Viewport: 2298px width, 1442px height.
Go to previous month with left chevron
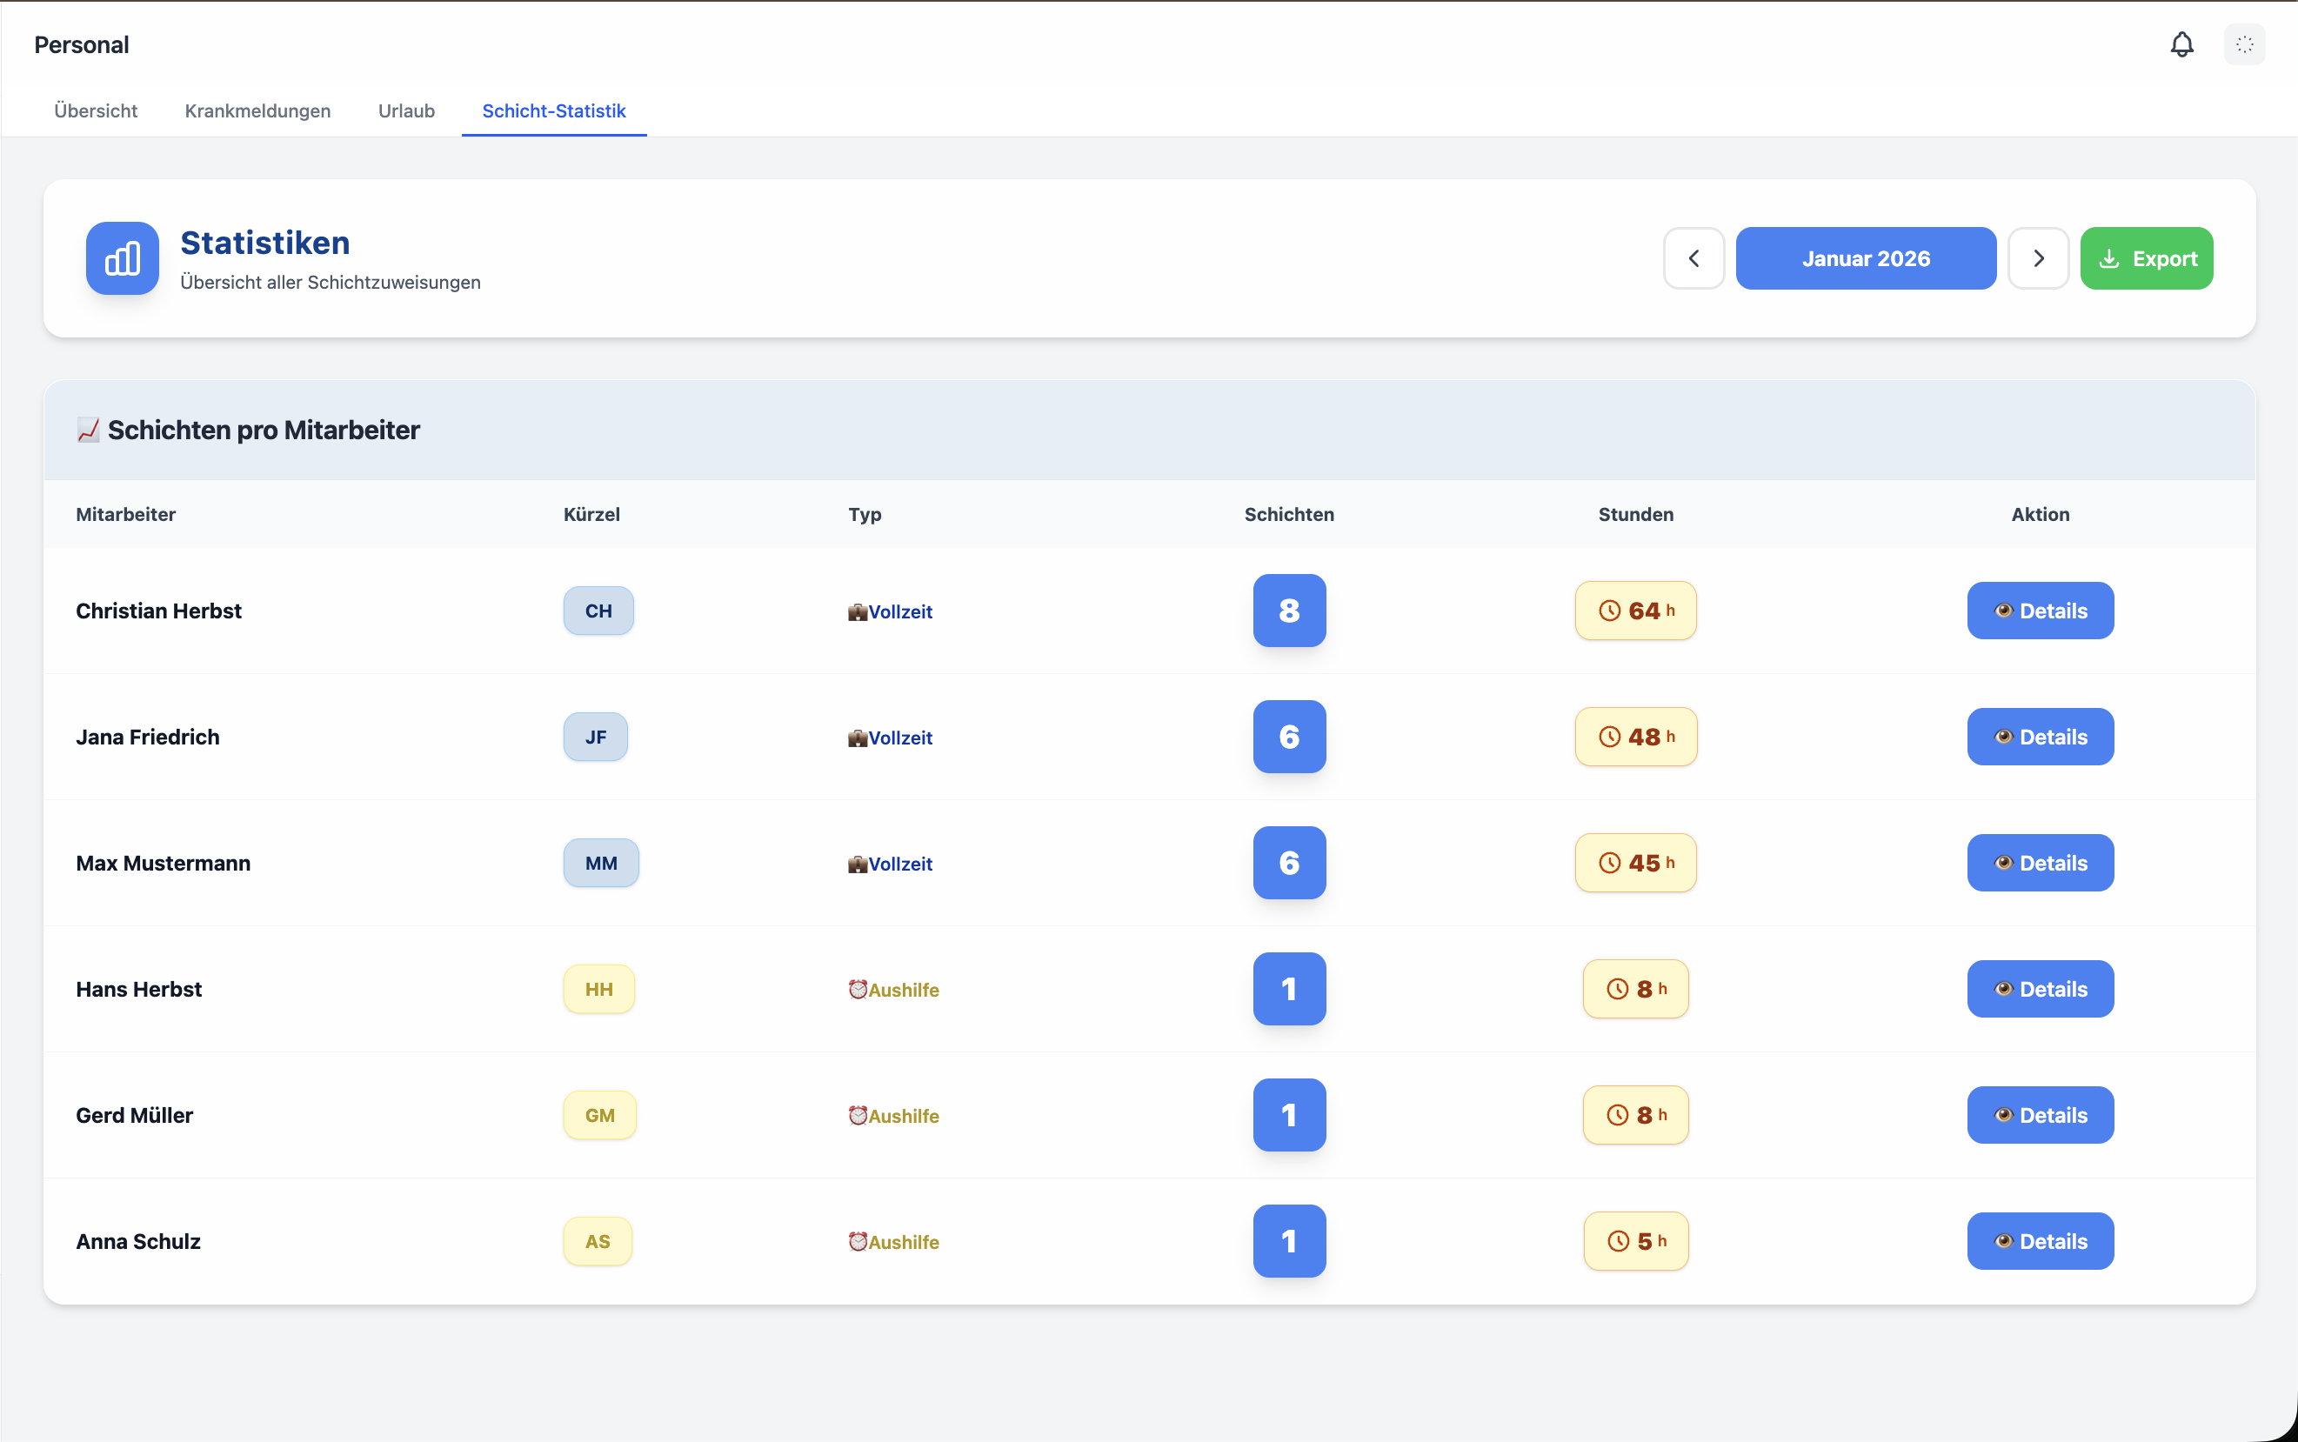(x=1693, y=258)
